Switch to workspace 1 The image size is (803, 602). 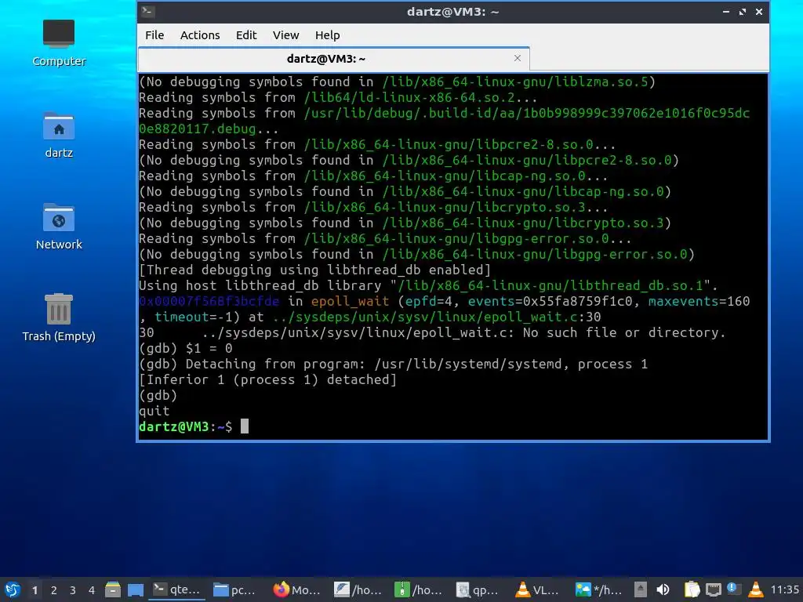(35, 590)
